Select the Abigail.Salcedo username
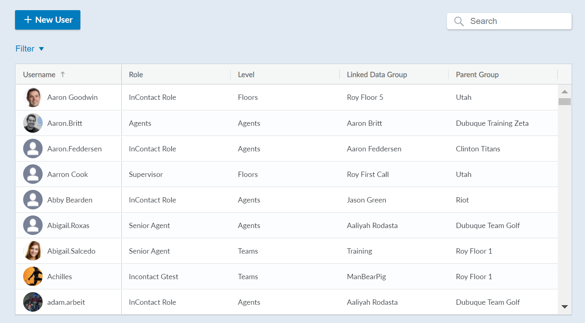The width and height of the screenshot is (585, 323). [71, 251]
